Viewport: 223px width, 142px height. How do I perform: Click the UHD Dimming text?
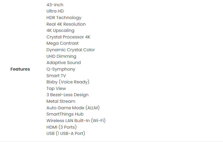61,56
